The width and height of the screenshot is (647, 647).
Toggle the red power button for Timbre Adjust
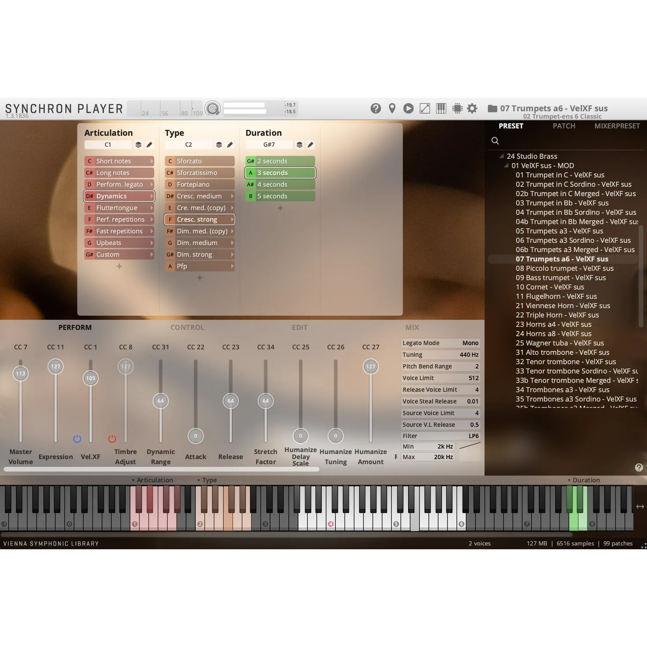[112, 439]
